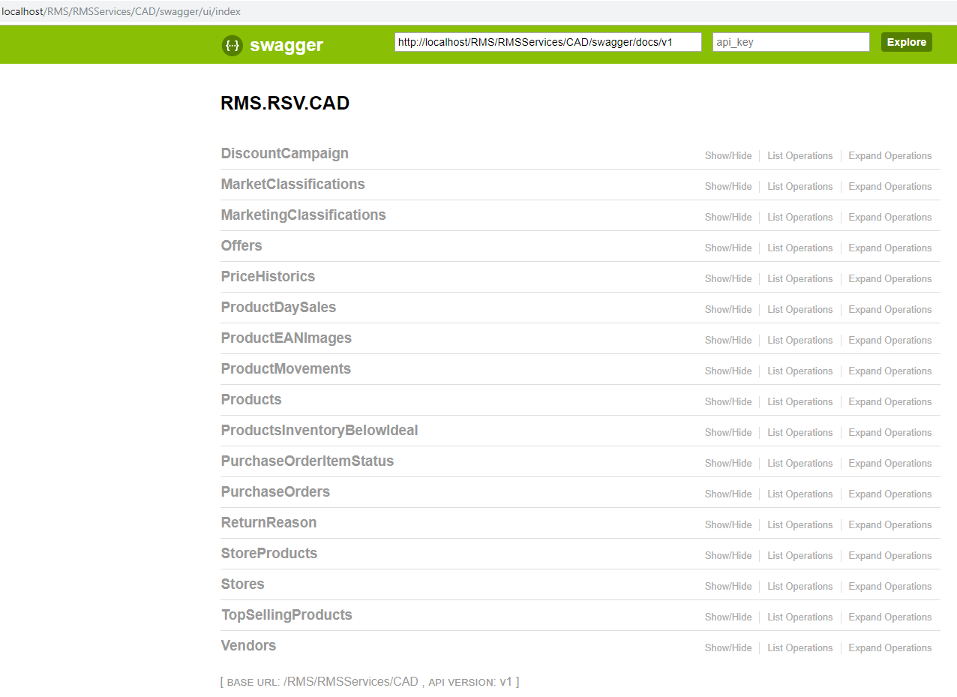The image size is (957, 697).
Task: Toggle Show/Hide for Offers
Action: (727, 248)
